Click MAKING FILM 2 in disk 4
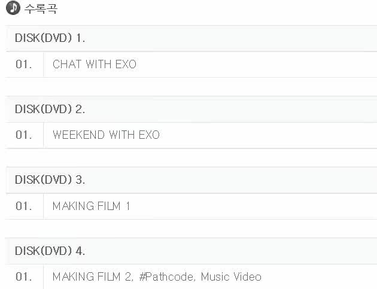 [x=92, y=277]
